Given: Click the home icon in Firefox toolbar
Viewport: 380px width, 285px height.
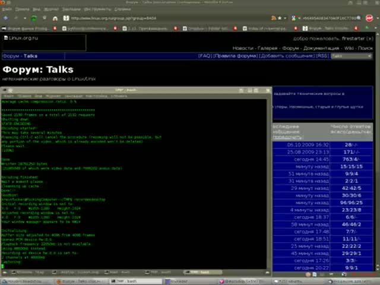Looking at the screenshot, I should click(55, 18).
